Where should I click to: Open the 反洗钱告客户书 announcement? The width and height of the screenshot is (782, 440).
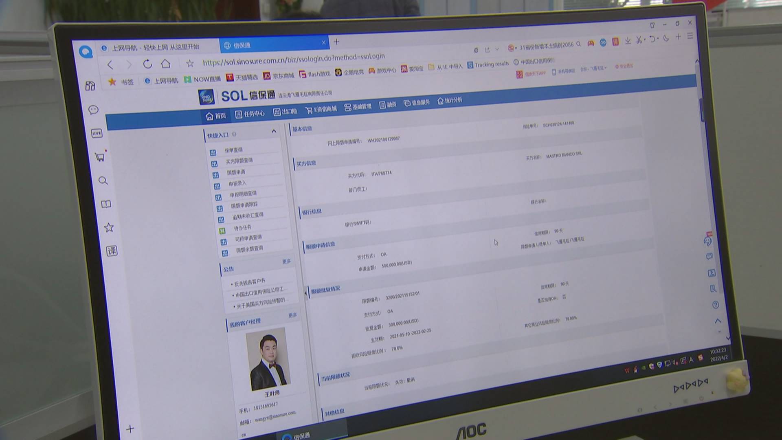(x=249, y=282)
